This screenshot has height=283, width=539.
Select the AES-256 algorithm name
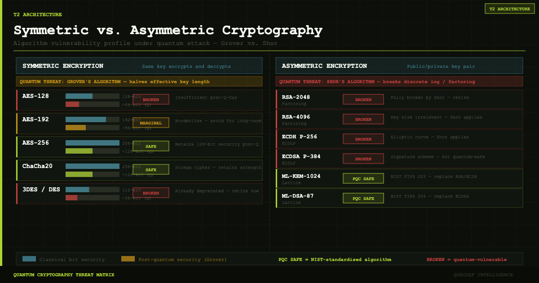pyautogui.click(x=35, y=143)
